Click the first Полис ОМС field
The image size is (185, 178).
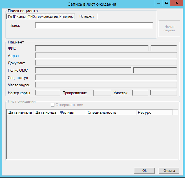click(83, 70)
